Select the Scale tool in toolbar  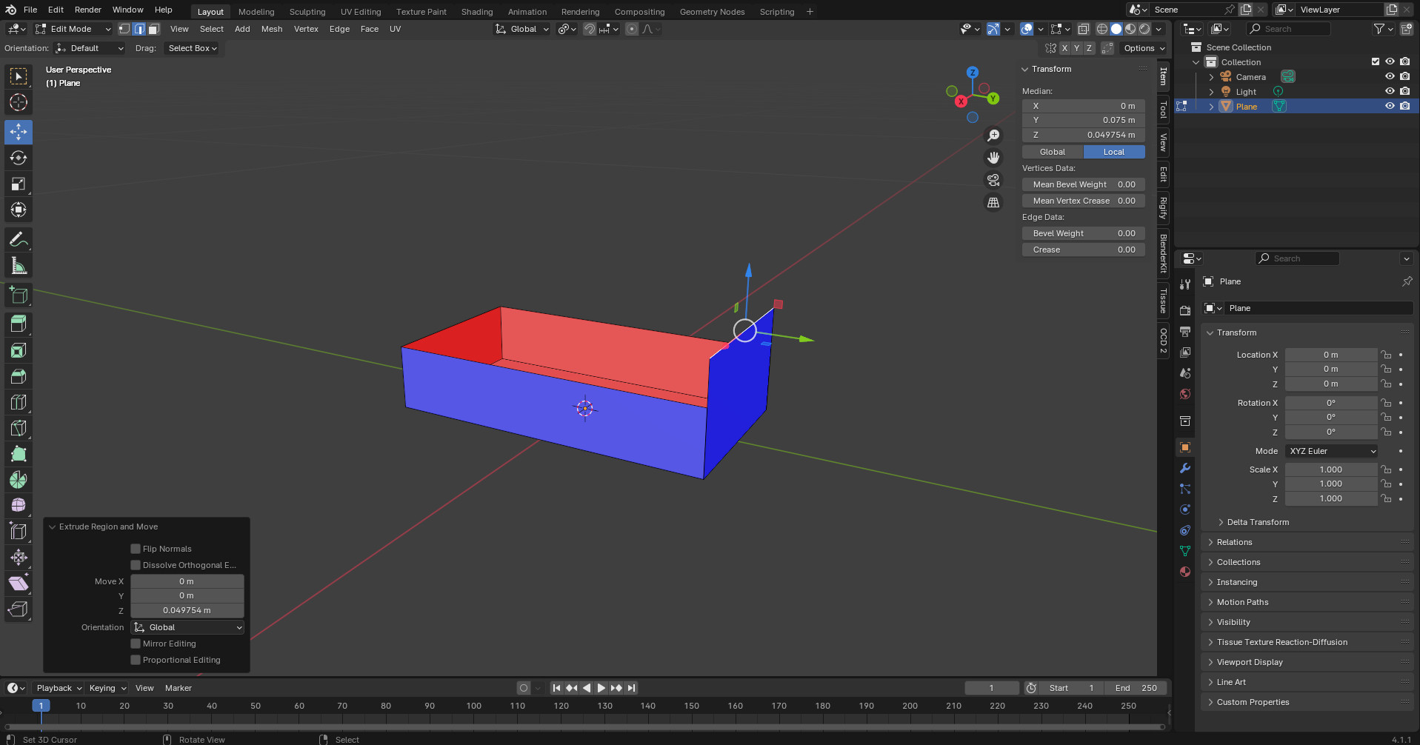point(19,184)
